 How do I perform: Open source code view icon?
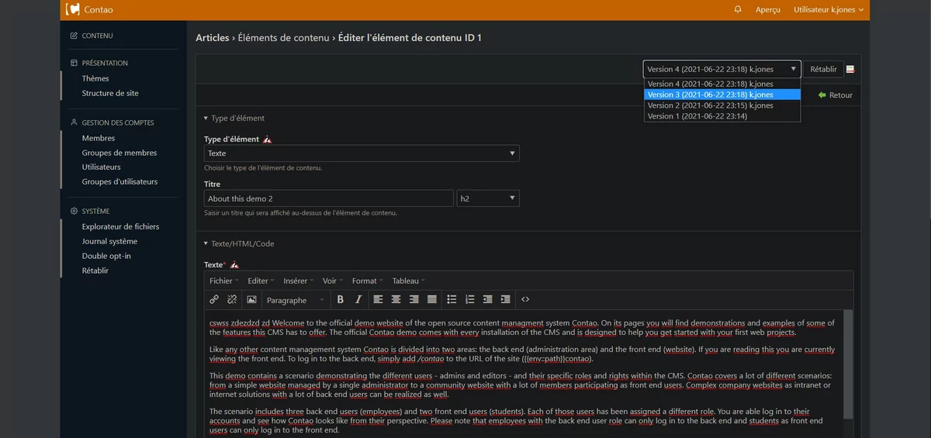click(525, 299)
